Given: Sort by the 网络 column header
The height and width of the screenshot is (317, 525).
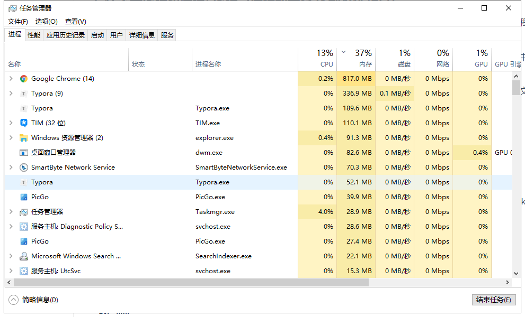Looking at the screenshot, I should pos(433,60).
